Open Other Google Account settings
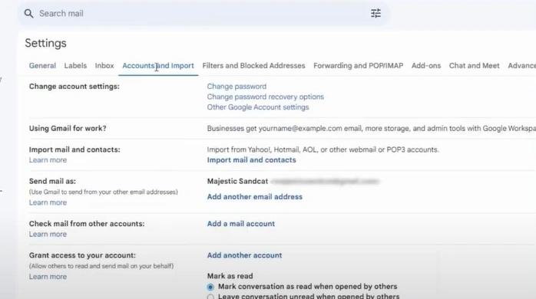 258,107
